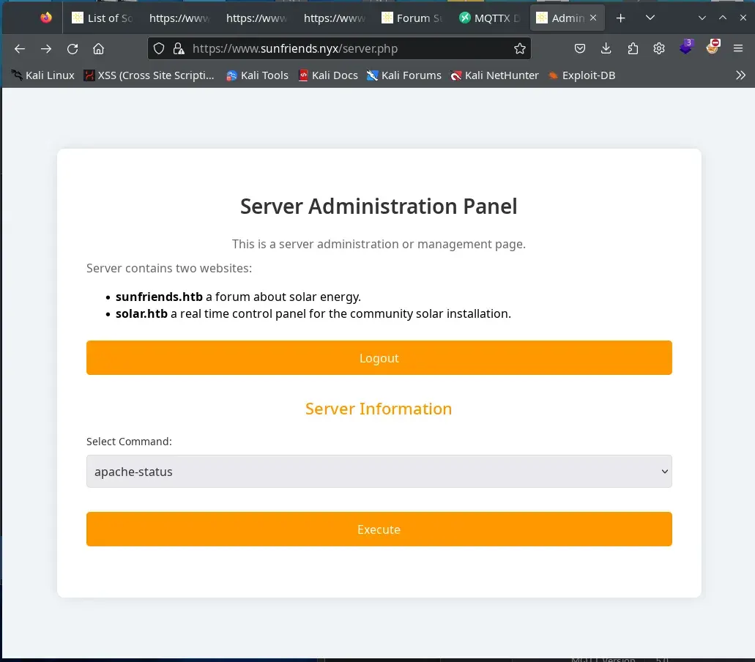755x662 pixels.
Task: Open a new browser tab
Action: tap(621, 18)
